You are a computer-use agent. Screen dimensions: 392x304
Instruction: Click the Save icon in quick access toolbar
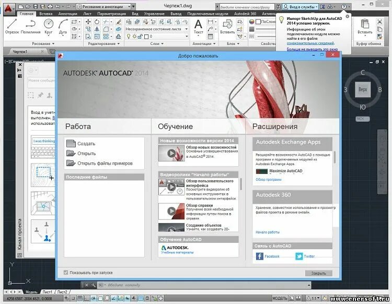tap(36, 6)
